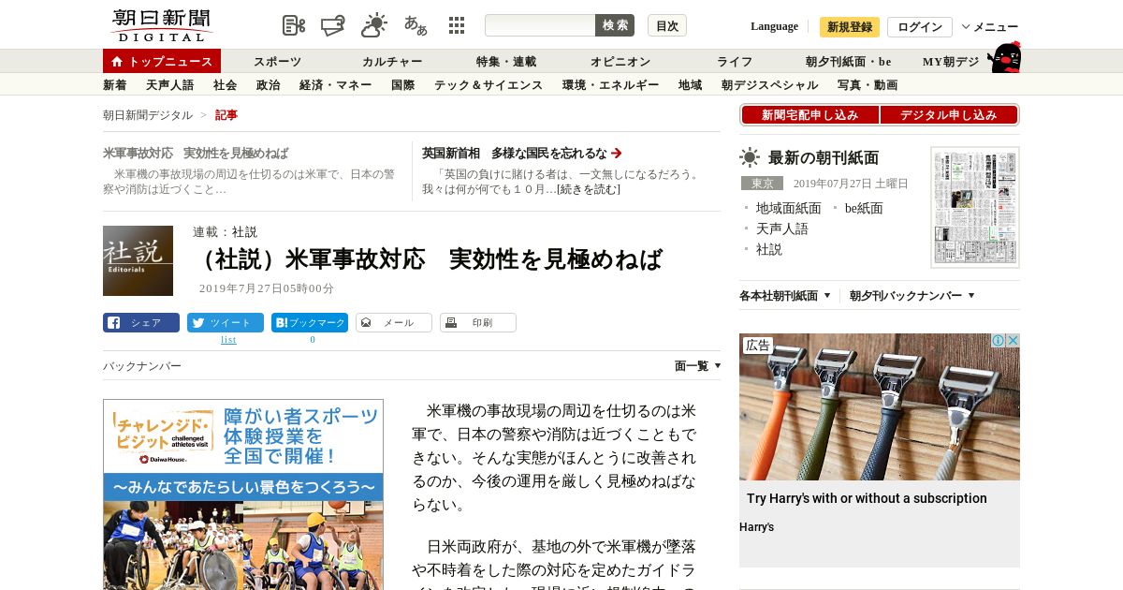Click デジタル申し込み button

(949, 115)
